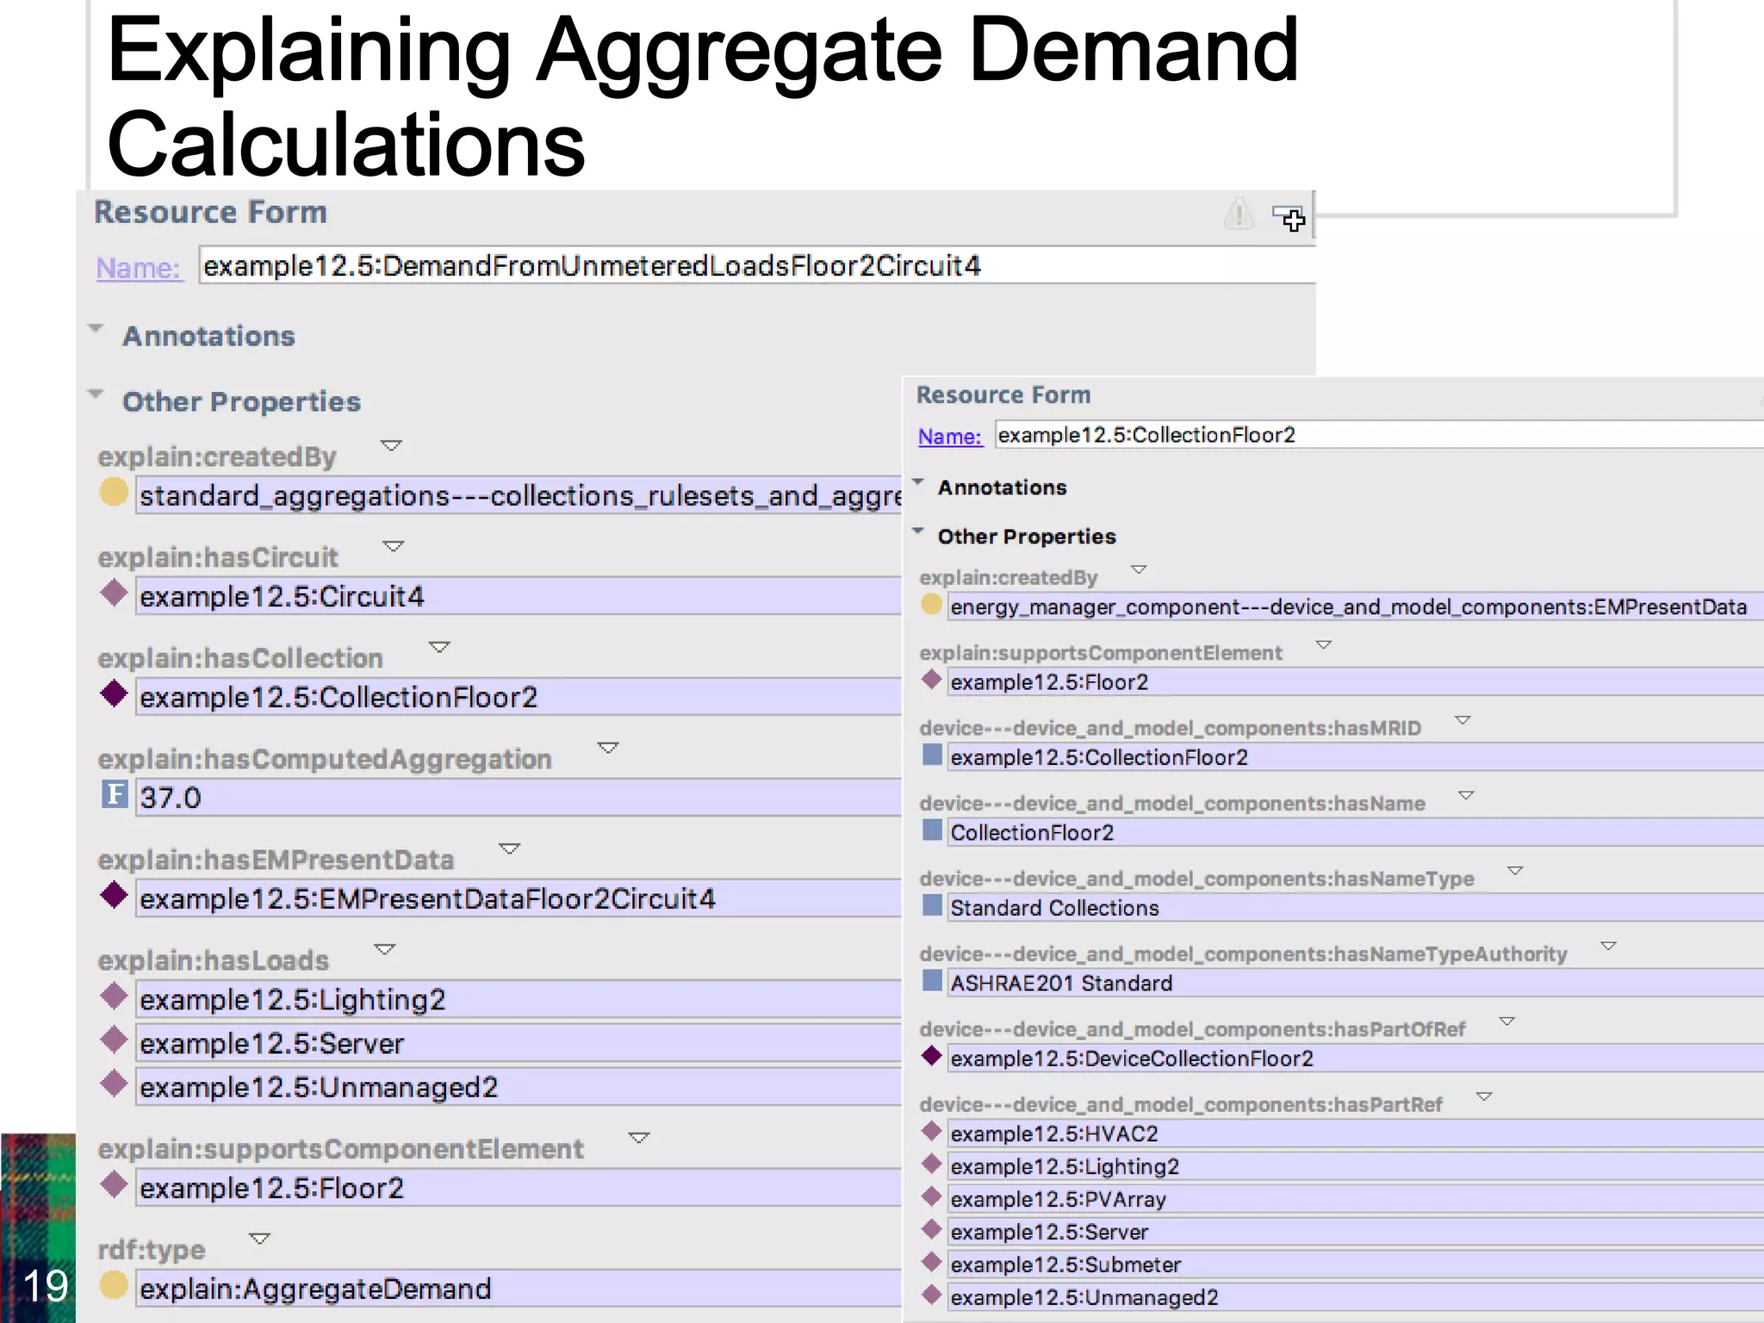This screenshot has height=1323, width=1764.
Task: Click the yellow class icon beside explain:AggregateDemand
Action: coord(114,1285)
